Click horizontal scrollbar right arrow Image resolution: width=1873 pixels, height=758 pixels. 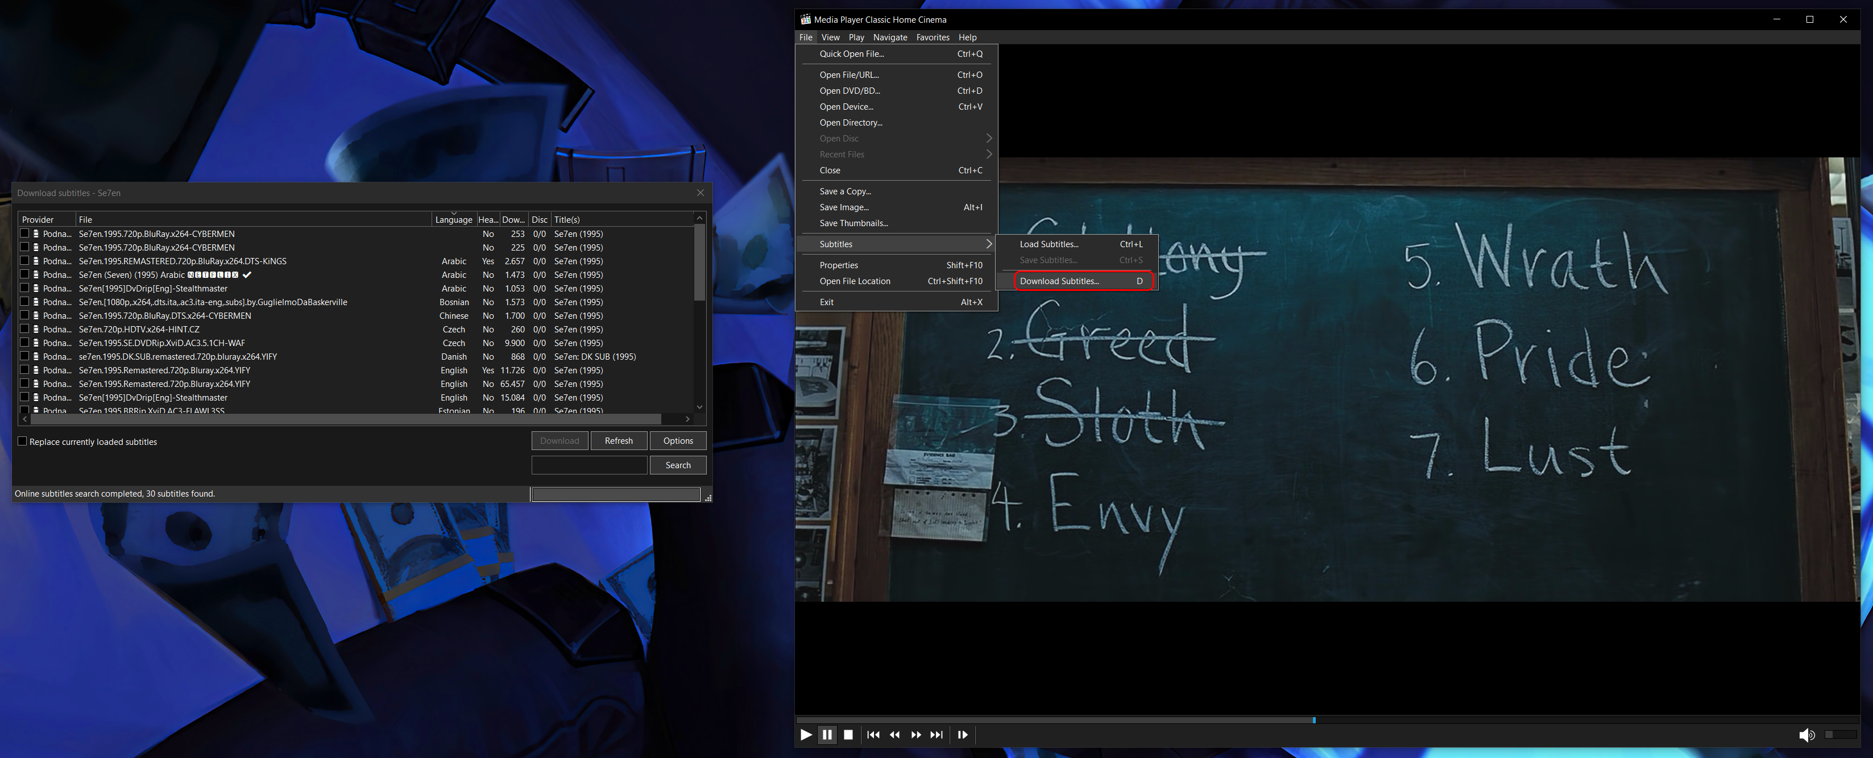[687, 419]
